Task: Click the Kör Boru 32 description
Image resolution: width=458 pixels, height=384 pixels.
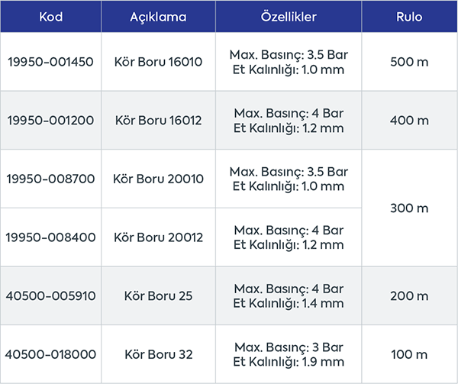Action: click(x=158, y=354)
